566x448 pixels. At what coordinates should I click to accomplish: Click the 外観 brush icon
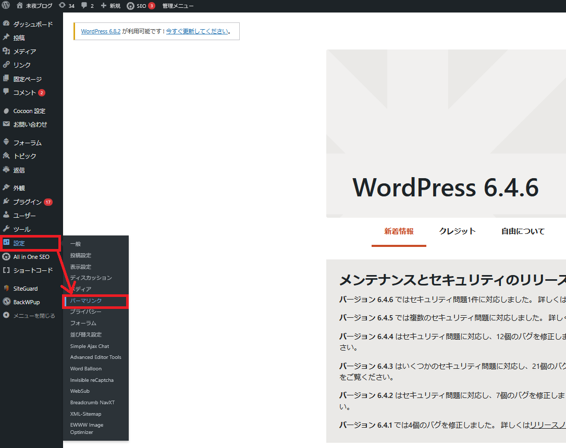[6, 187]
